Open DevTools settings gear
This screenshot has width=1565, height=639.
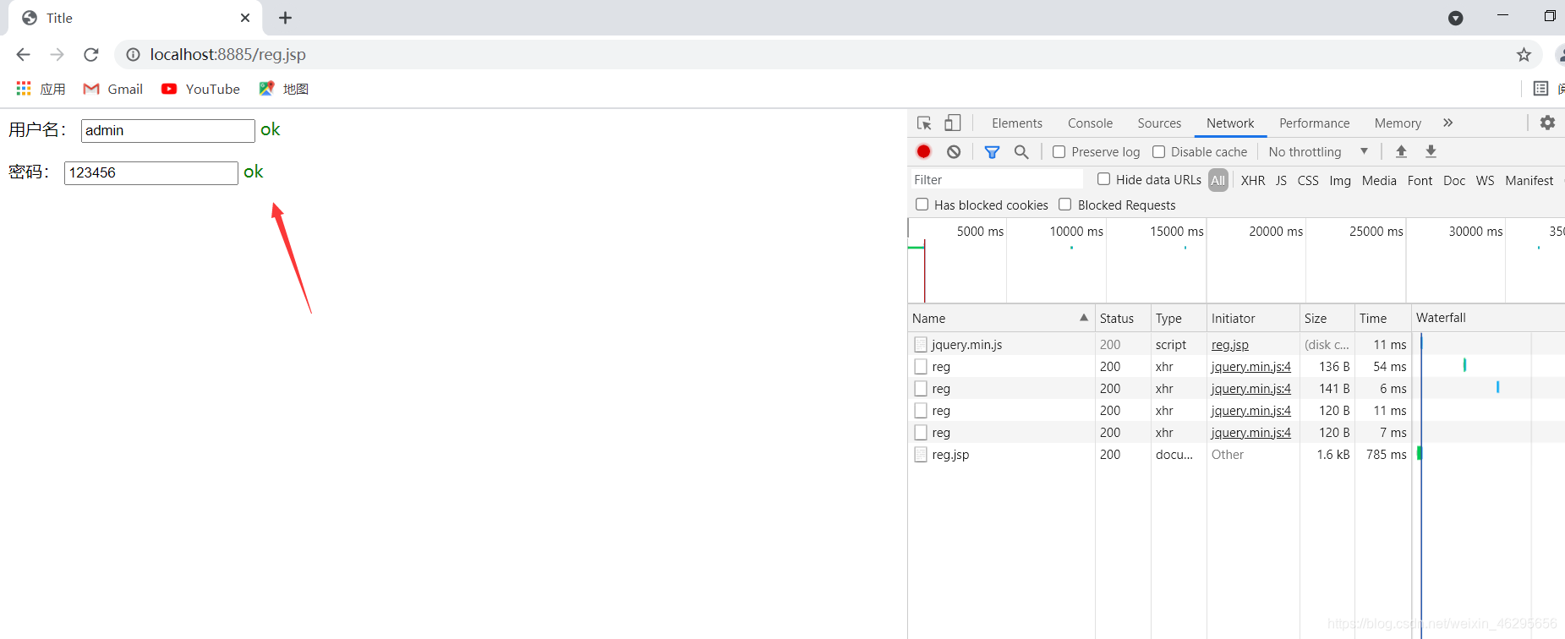point(1547,123)
